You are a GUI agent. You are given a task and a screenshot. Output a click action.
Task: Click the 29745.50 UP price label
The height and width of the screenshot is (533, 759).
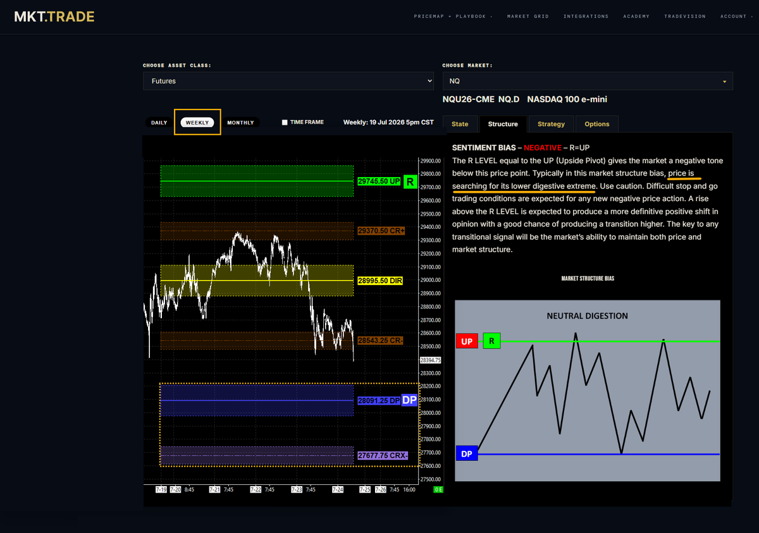[x=379, y=181]
